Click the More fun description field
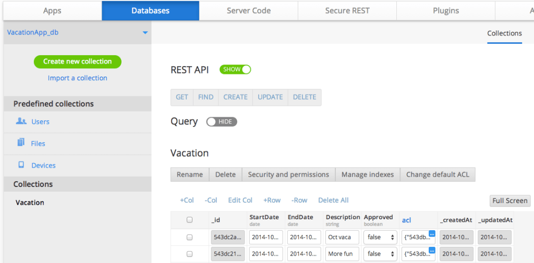 pyautogui.click(x=342, y=254)
